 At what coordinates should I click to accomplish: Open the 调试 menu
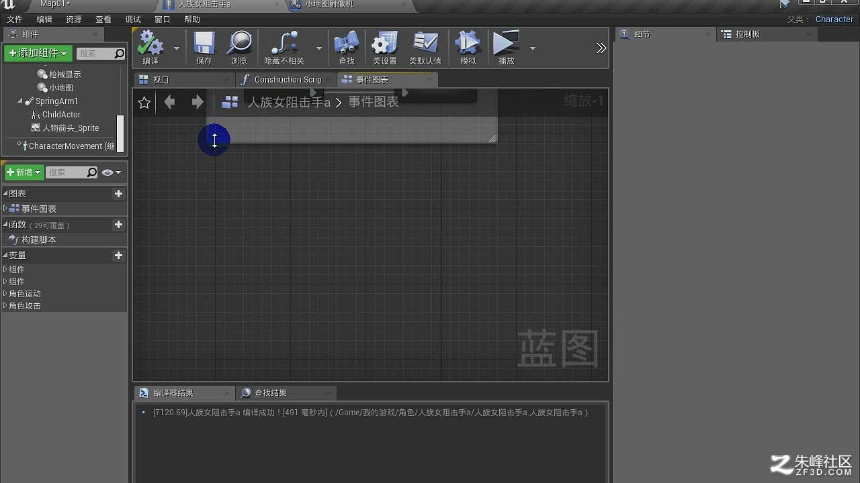pos(133,19)
